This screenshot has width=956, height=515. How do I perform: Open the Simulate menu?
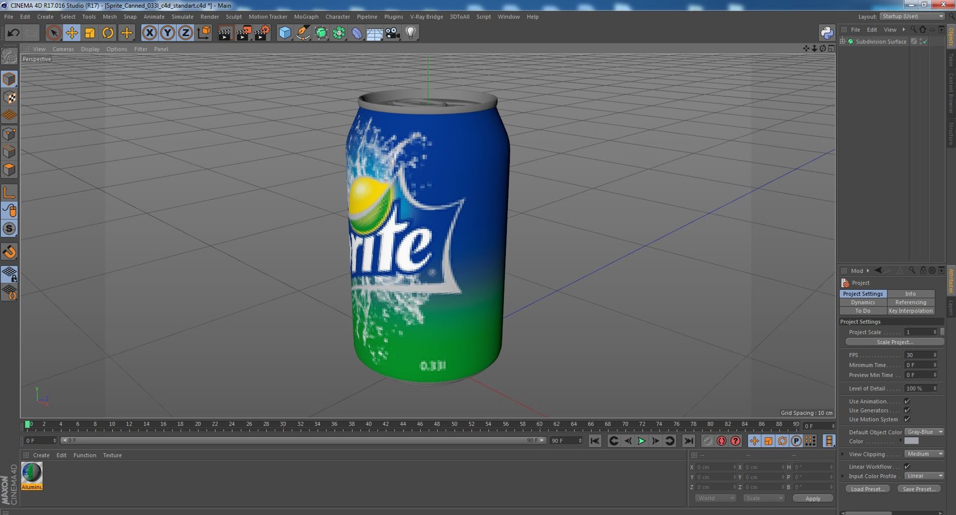pos(182,16)
